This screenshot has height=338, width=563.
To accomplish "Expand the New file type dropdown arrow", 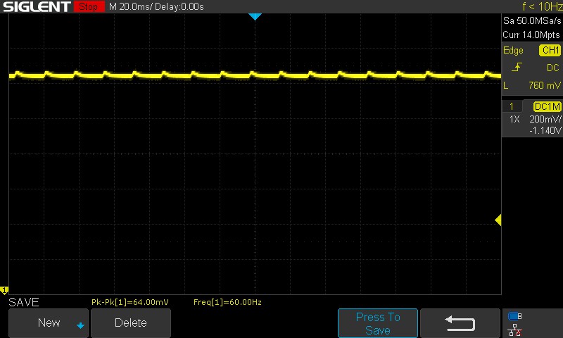I will click(x=80, y=325).
